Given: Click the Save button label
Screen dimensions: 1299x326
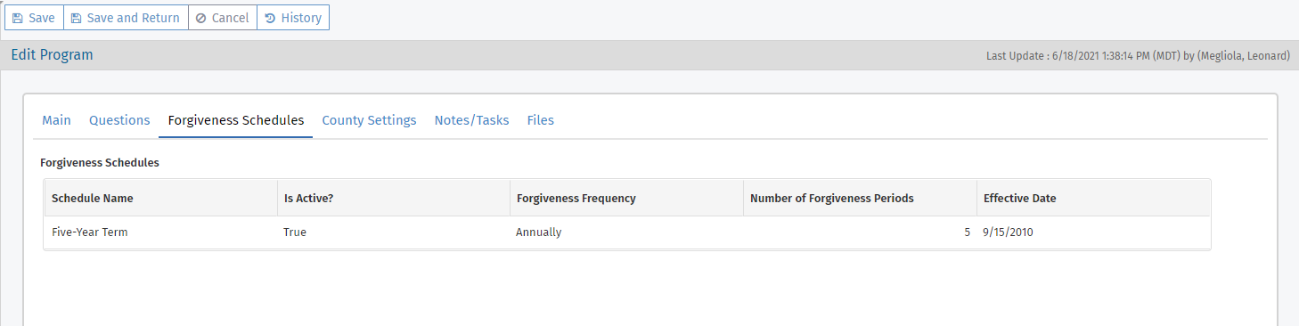Looking at the screenshot, I should coord(41,18).
